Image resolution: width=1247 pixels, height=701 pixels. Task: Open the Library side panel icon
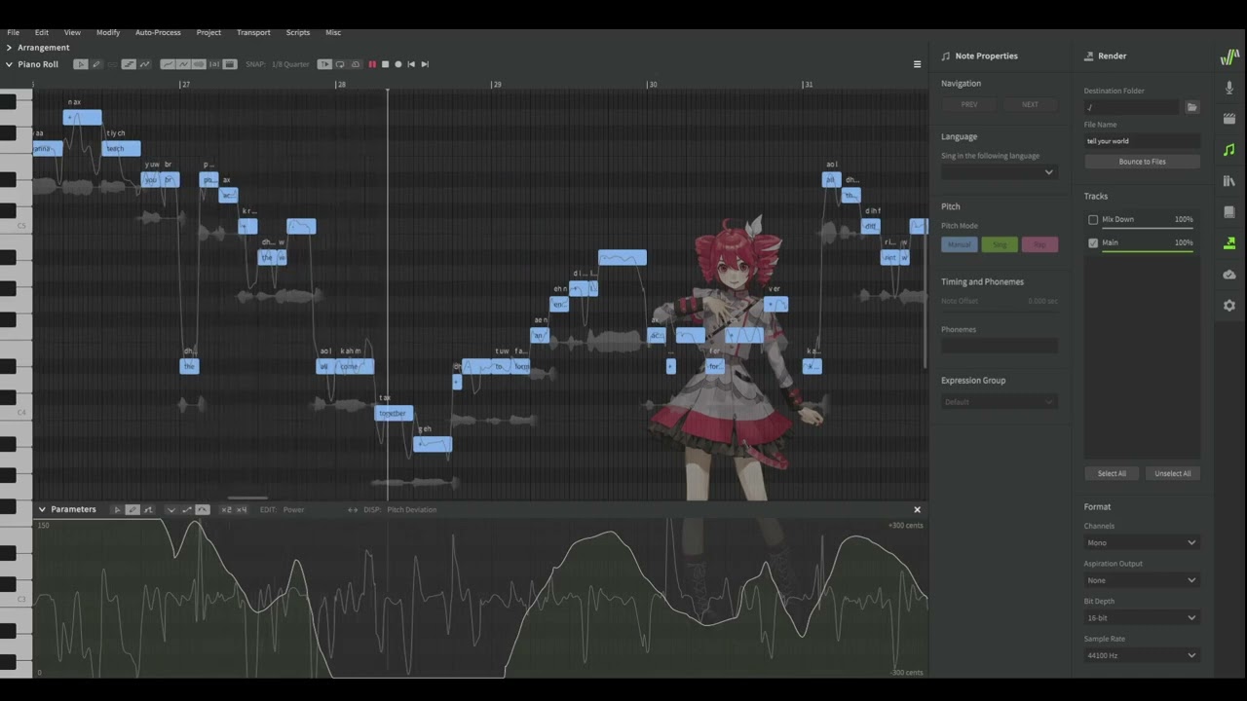click(x=1229, y=181)
